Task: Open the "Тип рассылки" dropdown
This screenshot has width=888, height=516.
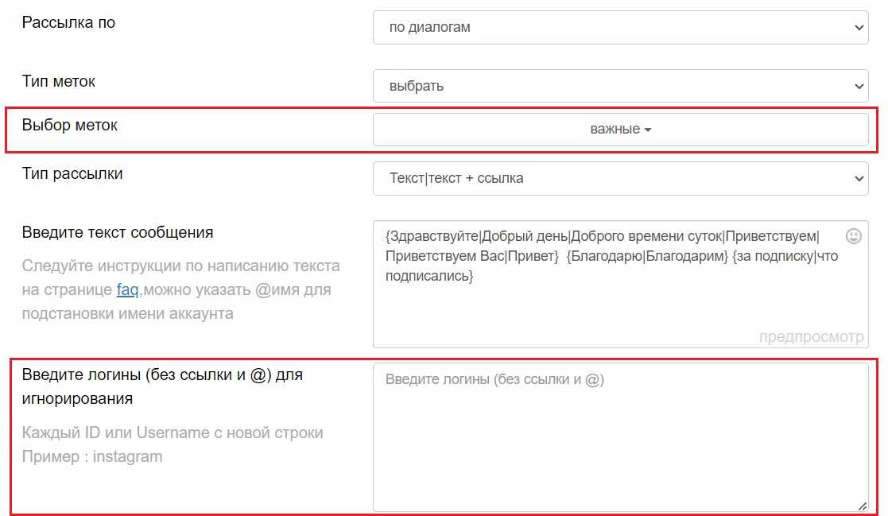Action: click(620, 178)
